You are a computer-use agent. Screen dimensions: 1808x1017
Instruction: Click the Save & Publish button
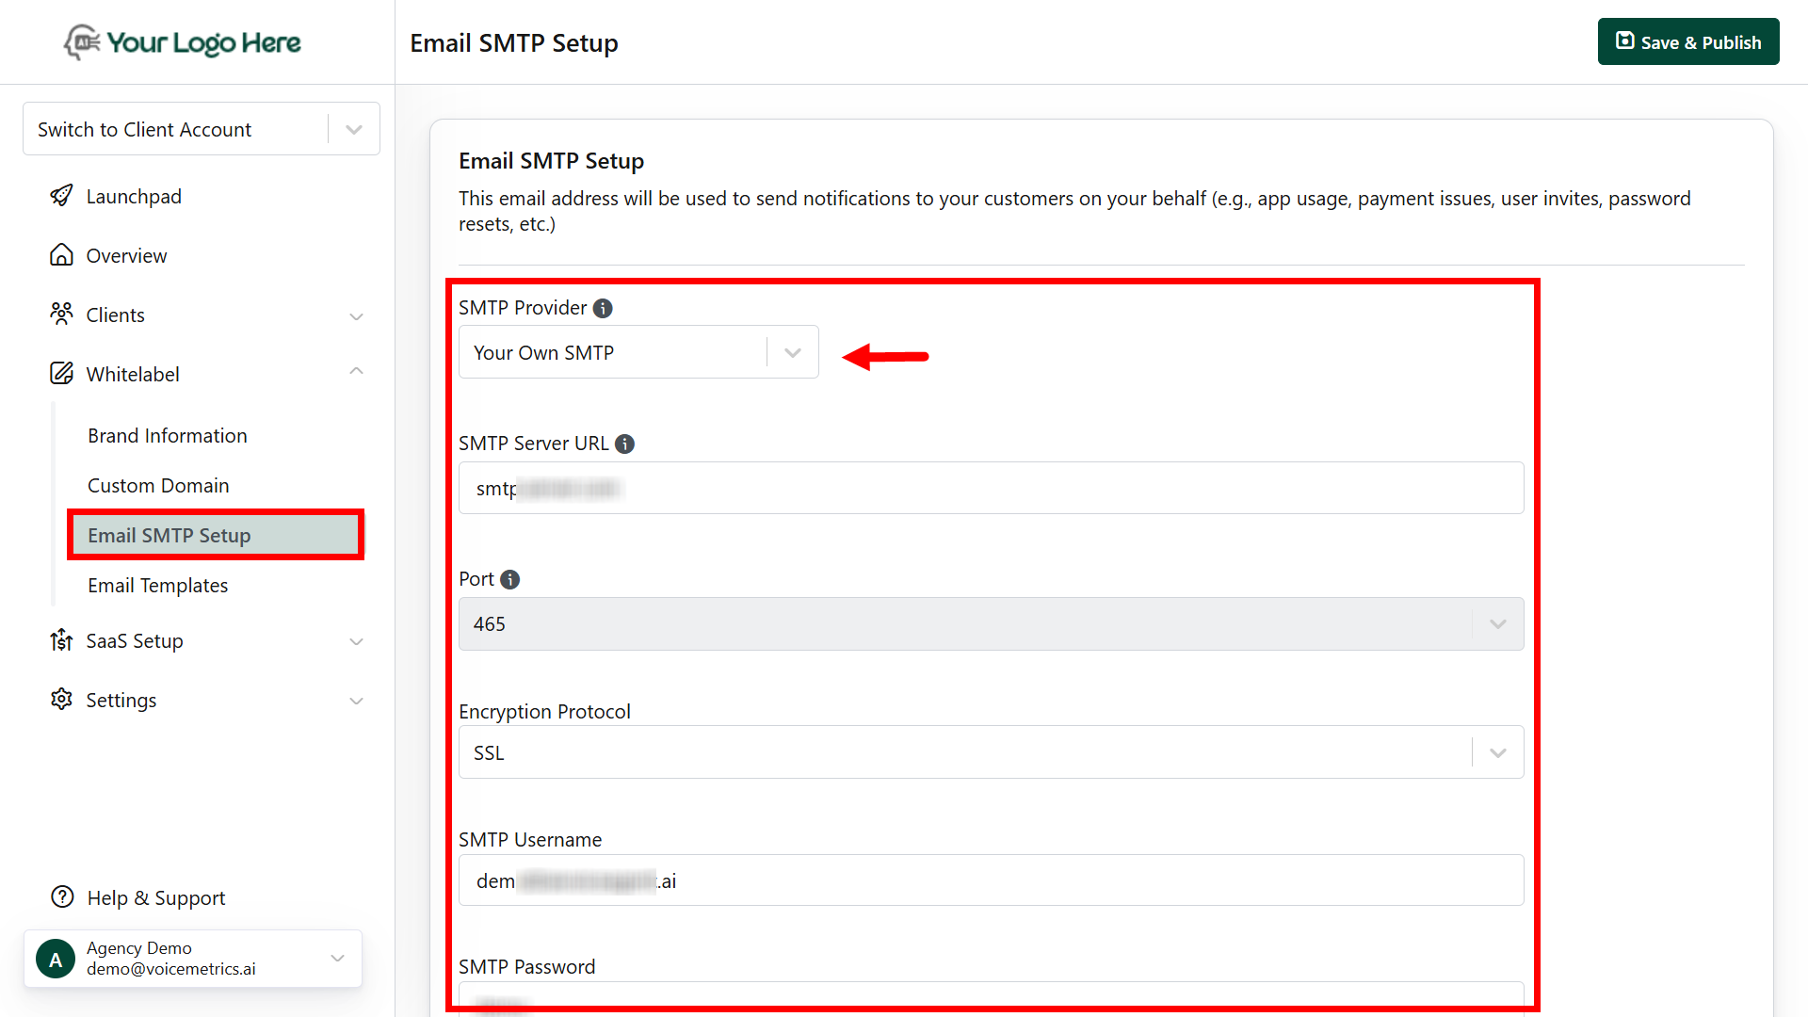coord(1687,41)
